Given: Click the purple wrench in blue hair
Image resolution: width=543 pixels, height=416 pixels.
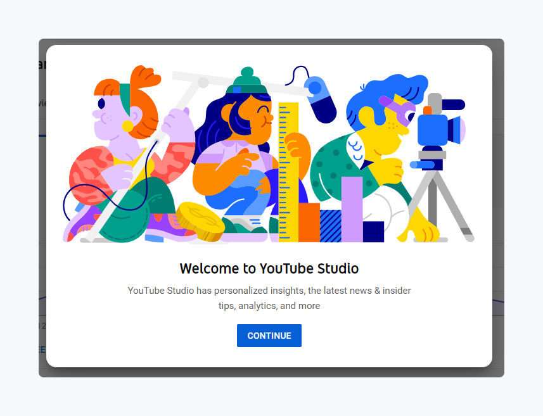Looking at the screenshot, I should pos(396,108).
